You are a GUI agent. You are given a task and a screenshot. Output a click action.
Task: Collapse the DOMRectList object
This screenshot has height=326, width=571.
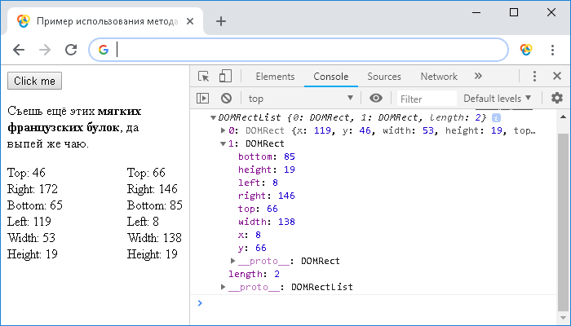coord(214,117)
